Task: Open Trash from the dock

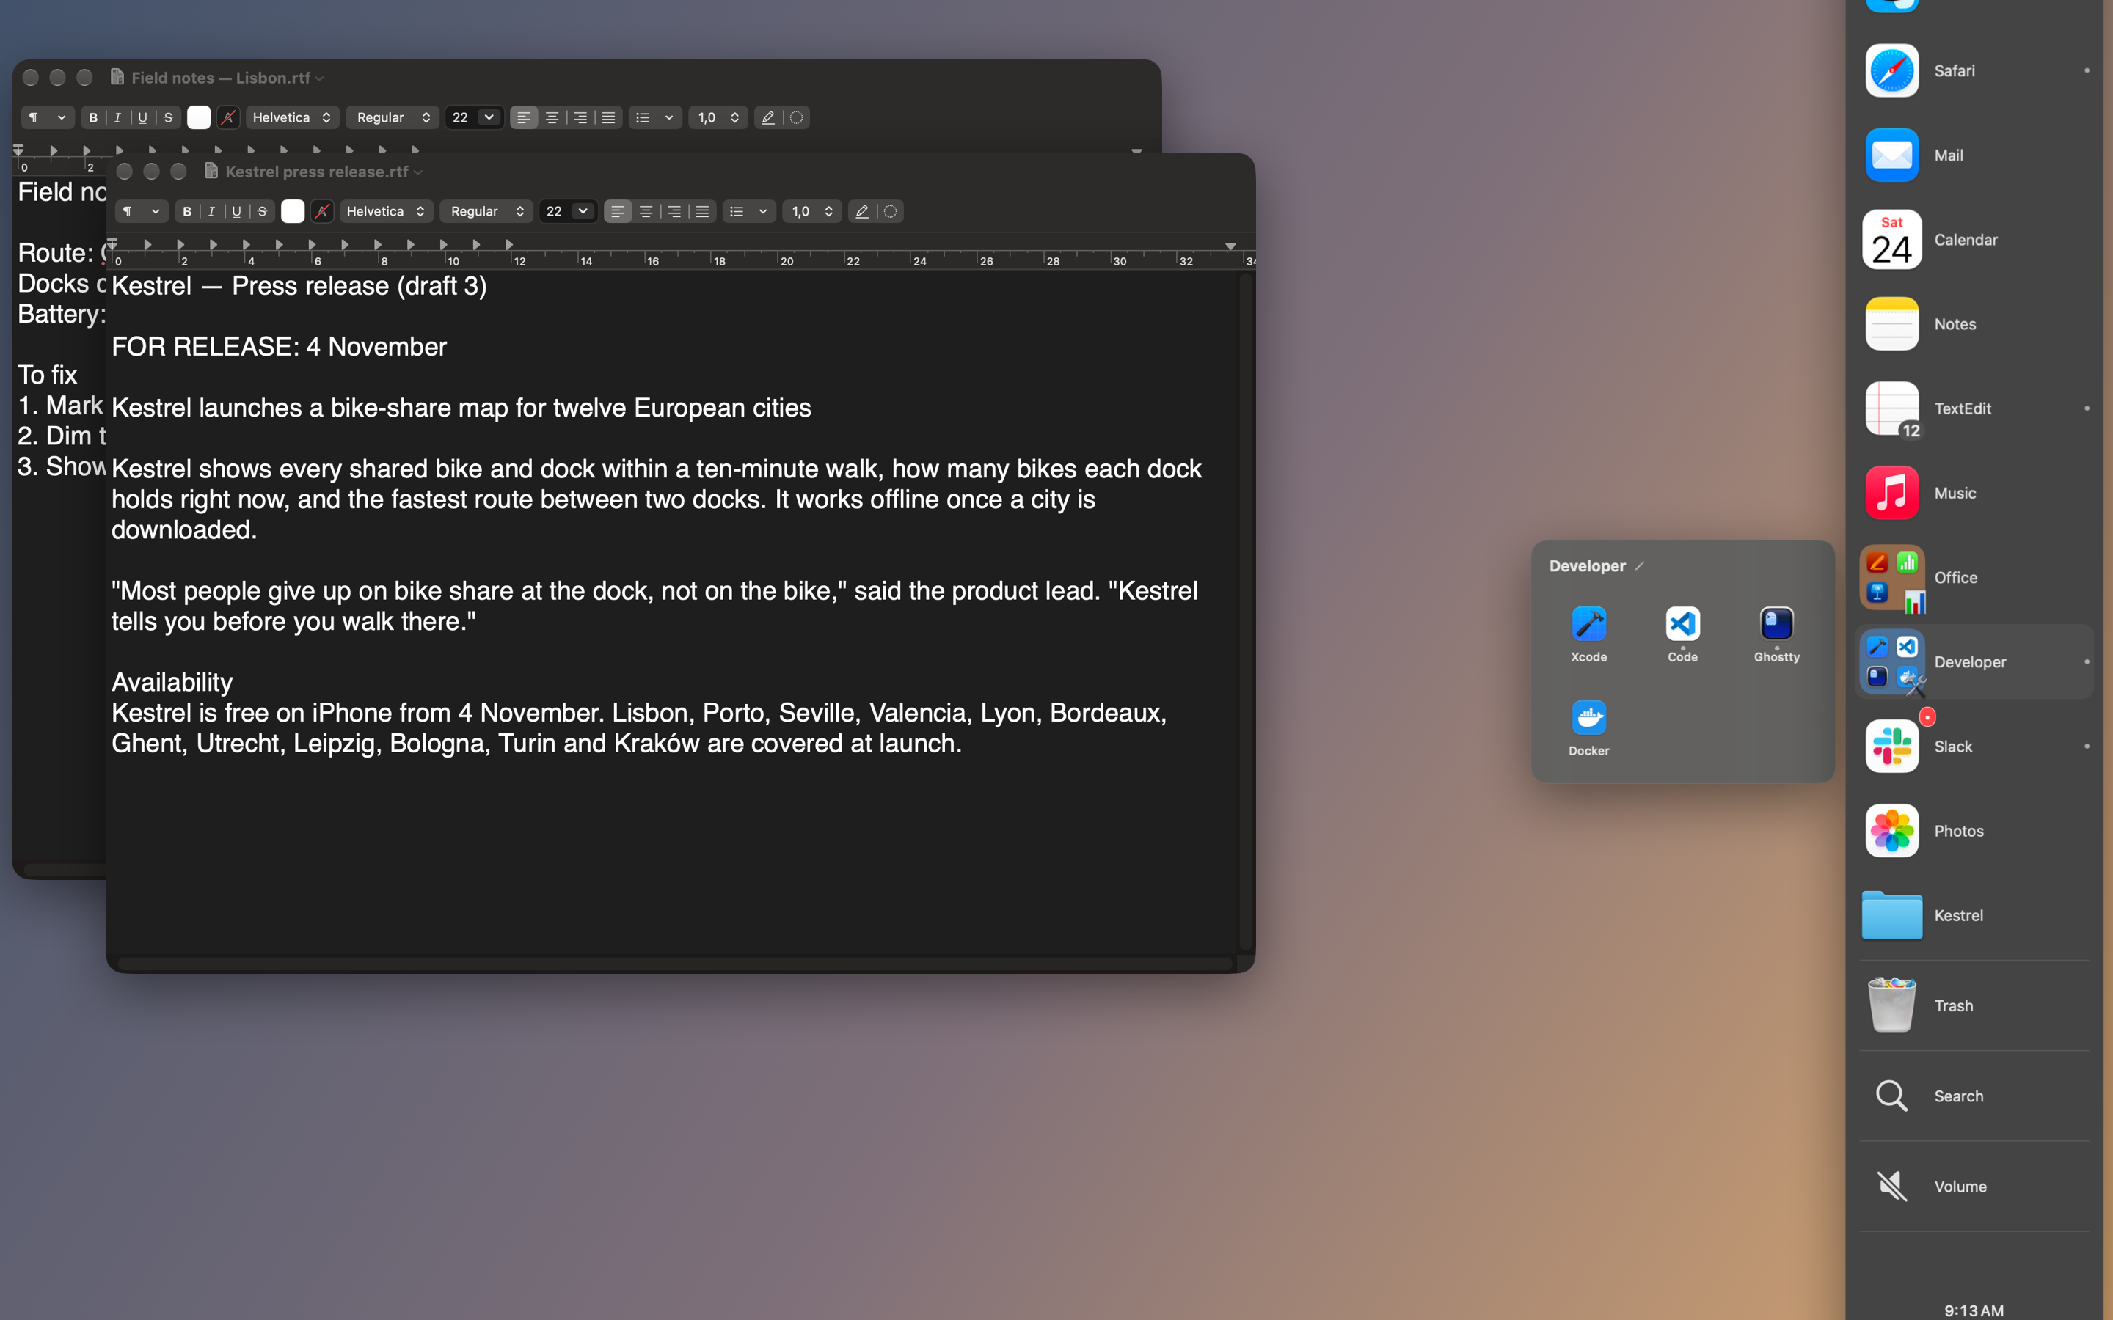Action: click(x=1974, y=1005)
